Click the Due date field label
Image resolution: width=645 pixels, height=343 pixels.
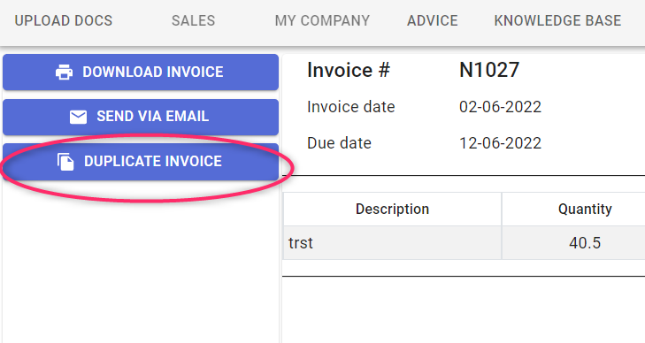(340, 143)
